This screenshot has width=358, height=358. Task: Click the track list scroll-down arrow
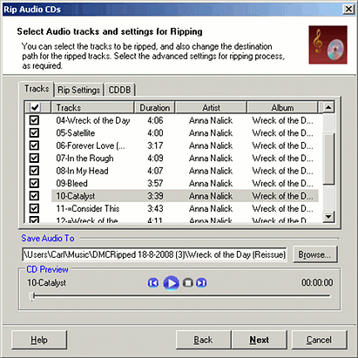coord(328,216)
